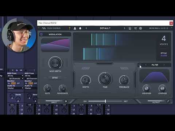Click the modulation waveform display

click(55, 45)
